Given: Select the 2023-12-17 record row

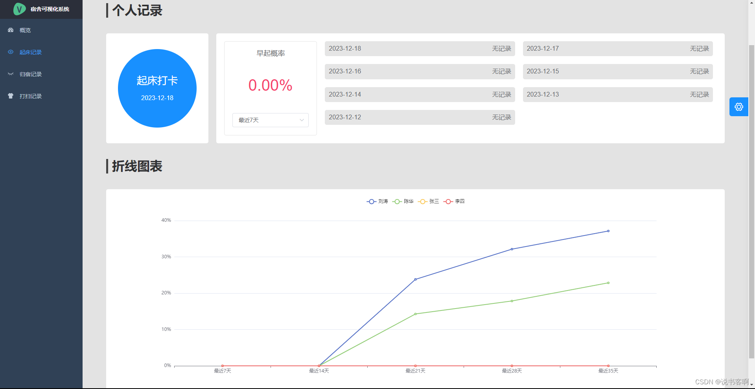Looking at the screenshot, I should point(618,49).
